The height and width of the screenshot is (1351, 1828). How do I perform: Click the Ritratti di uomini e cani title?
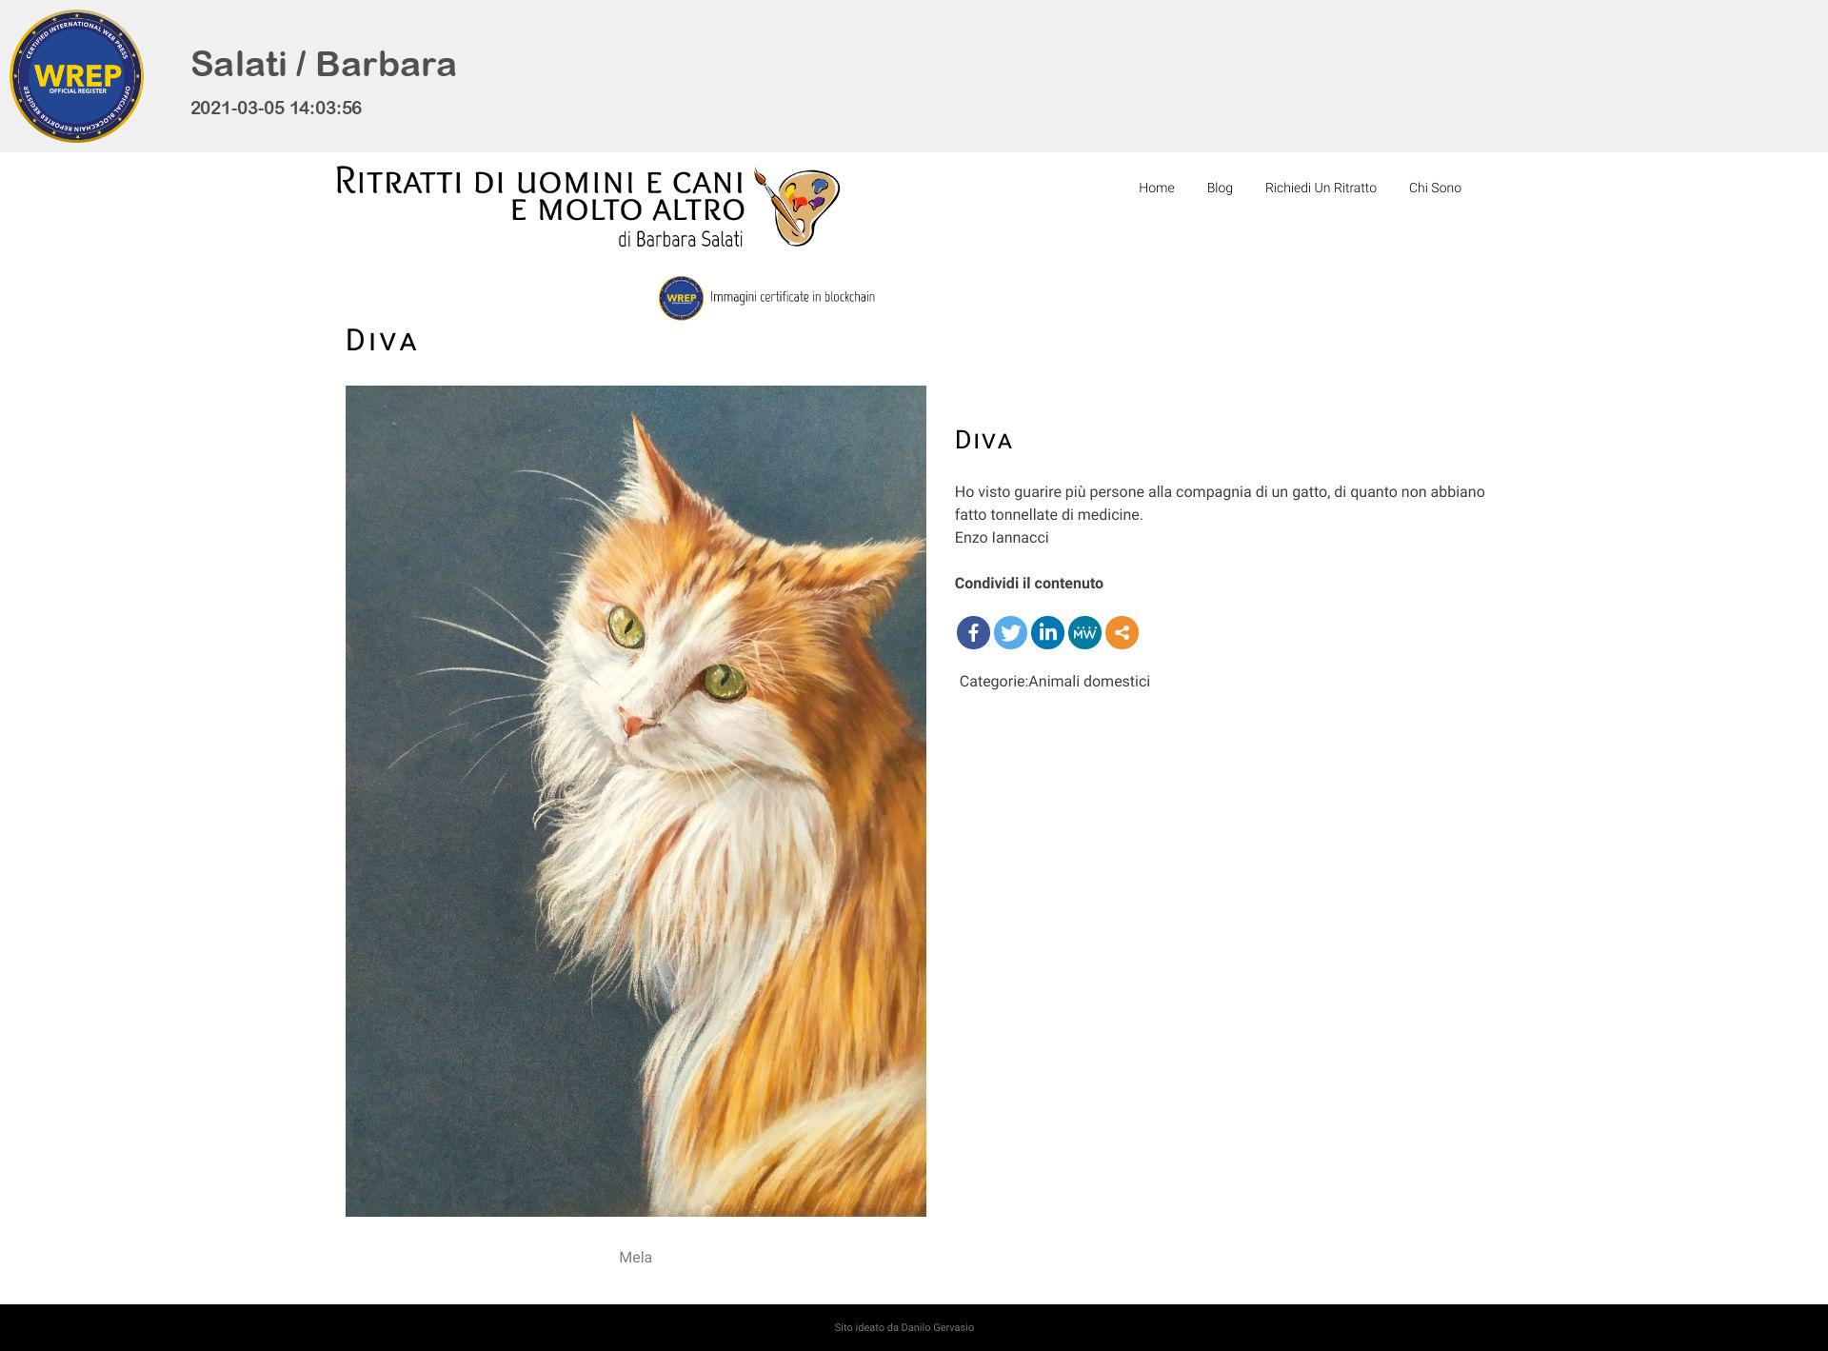[x=540, y=208]
